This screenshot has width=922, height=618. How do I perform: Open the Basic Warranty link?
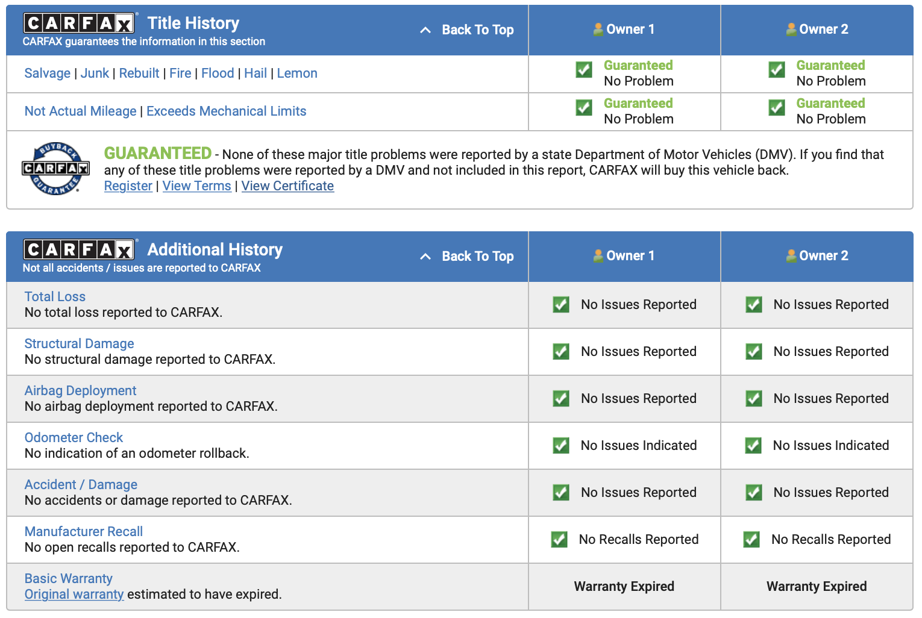(69, 578)
